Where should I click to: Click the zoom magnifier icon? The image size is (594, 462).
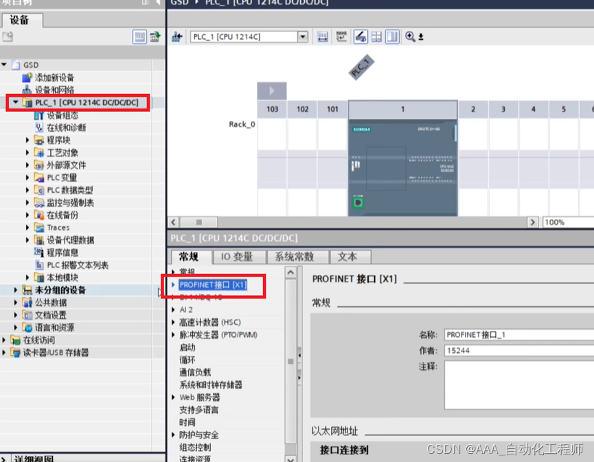coord(410,37)
